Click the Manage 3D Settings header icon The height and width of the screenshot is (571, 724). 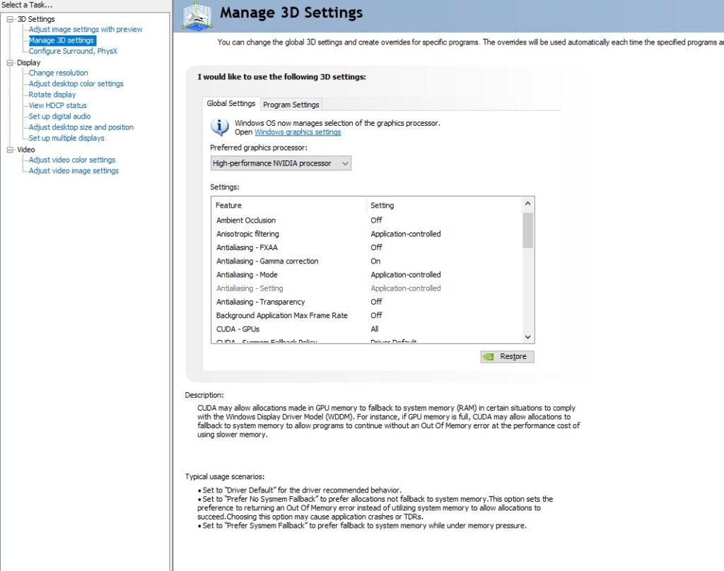coord(198,16)
